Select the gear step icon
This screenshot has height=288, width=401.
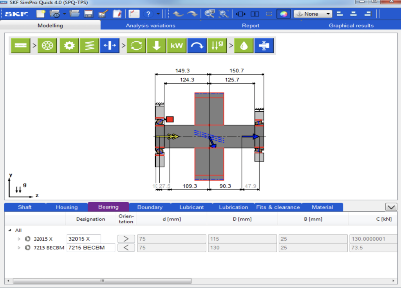pyautogui.click(x=69, y=45)
